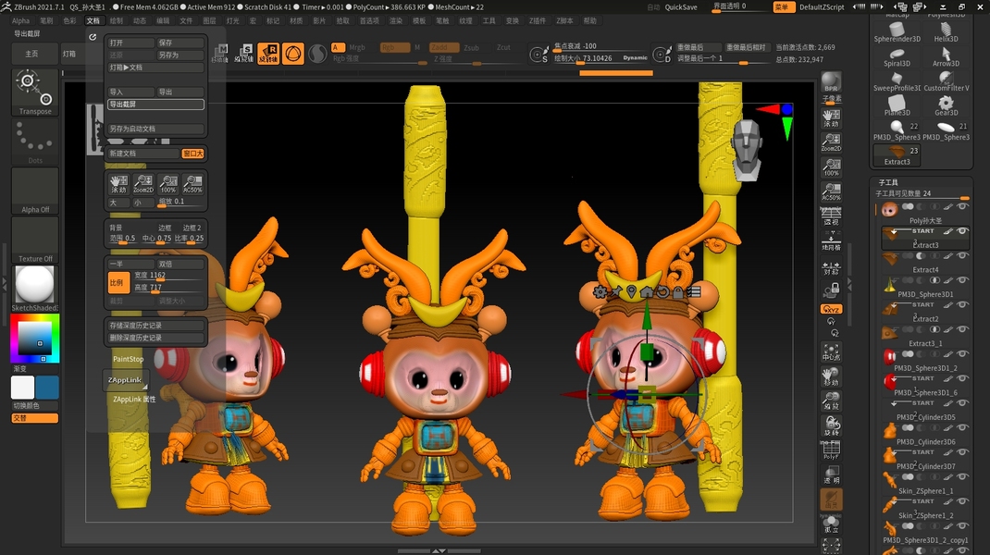Adjust the 焦点衰减 focal shift slider
990x555 pixels.
click(x=601, y=46)
